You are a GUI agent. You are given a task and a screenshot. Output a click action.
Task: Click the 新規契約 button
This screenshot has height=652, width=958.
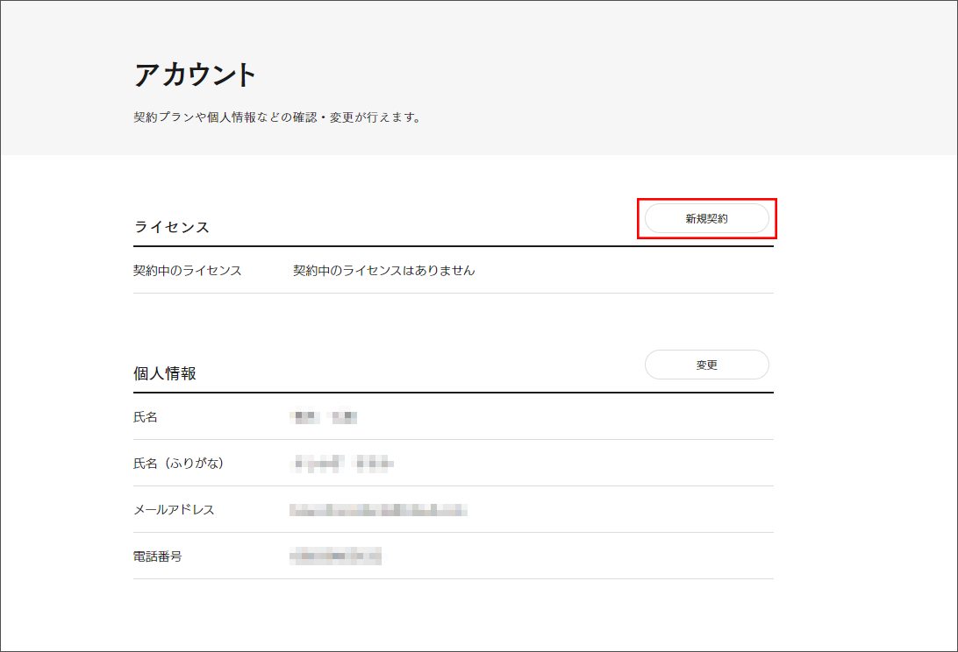[x=706, y=219]
